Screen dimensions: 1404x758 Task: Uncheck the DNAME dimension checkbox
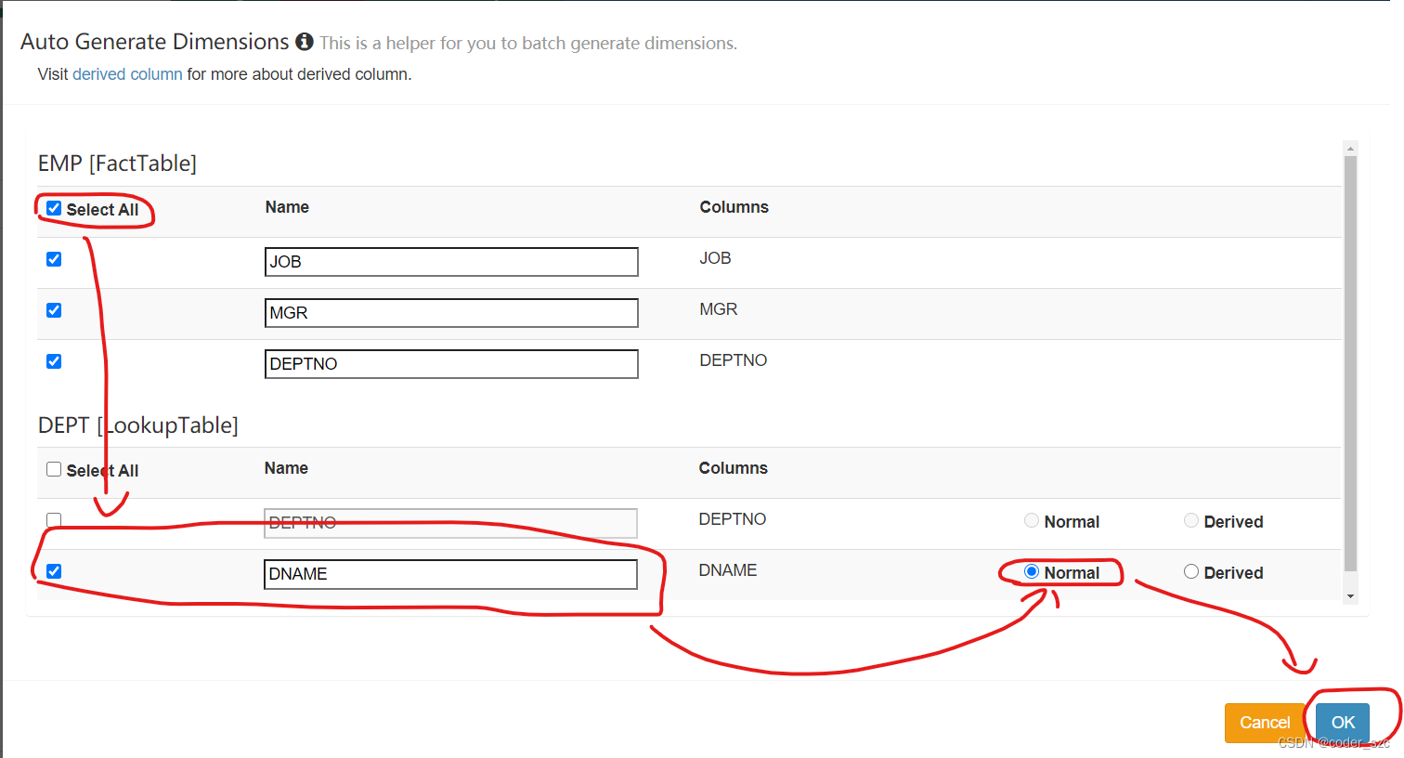(x=54, y=571)
